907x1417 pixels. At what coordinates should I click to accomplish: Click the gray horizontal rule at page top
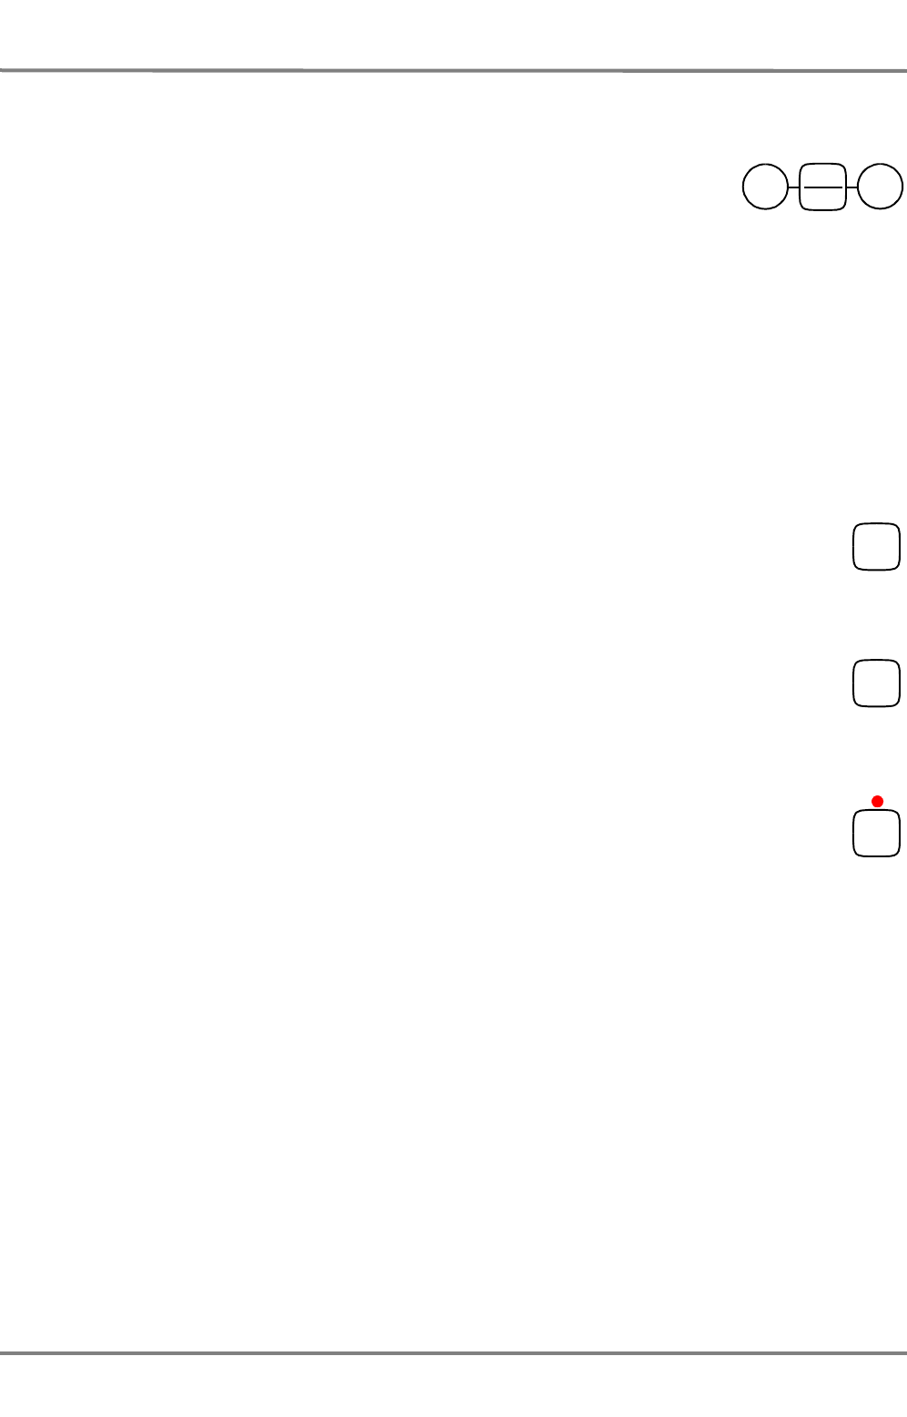(453, 70)
